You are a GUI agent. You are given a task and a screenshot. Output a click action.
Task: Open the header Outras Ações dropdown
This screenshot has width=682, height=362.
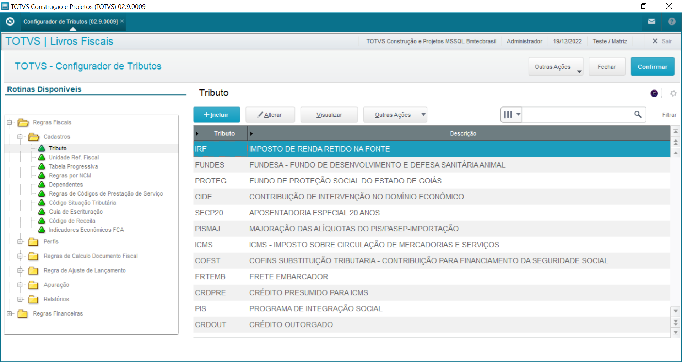tap(556, 67)
